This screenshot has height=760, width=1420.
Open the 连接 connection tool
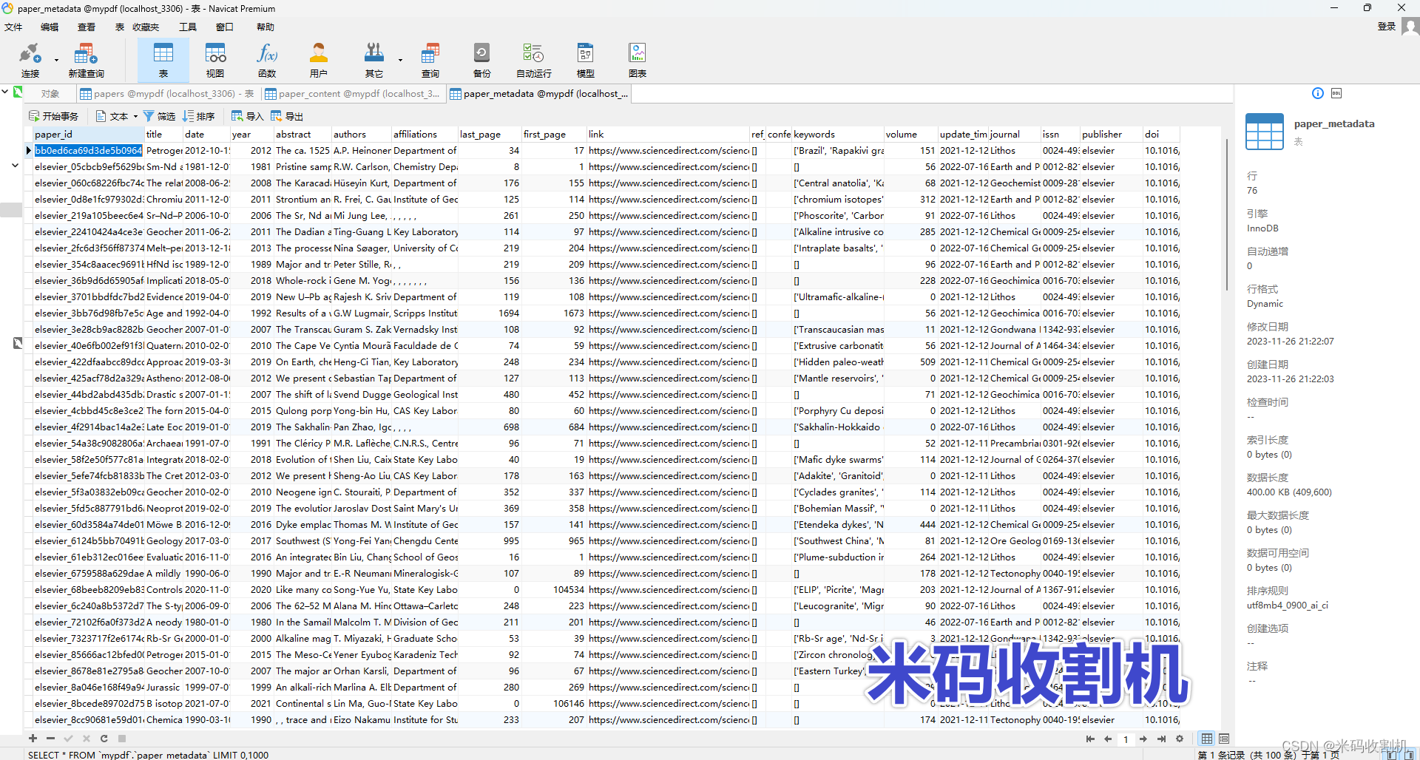(x=30, y=60)
